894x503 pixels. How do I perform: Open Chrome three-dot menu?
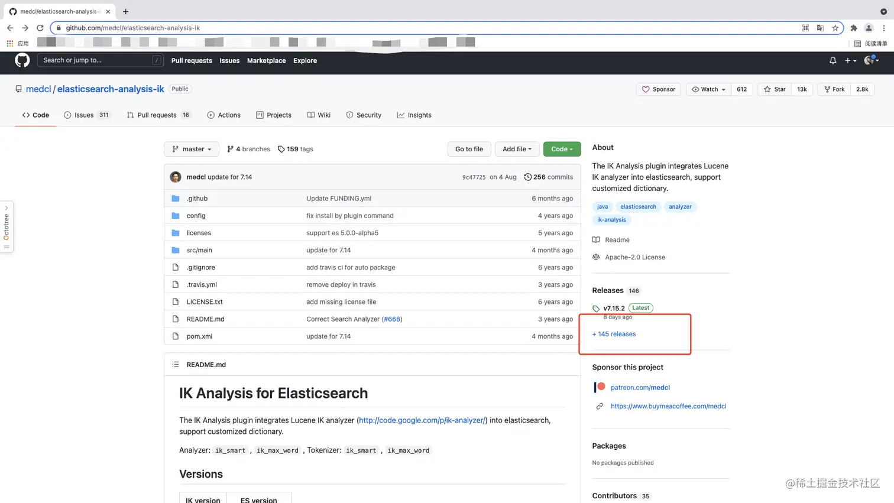883,28
